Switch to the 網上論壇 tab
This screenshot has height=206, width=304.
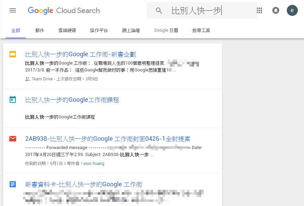click(x=131, y=30)
